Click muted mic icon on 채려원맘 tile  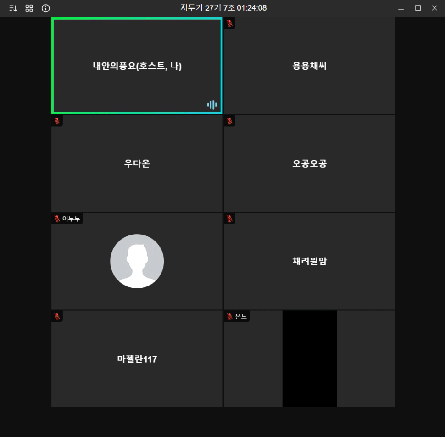pyautogui.click(x=229, y=218)
